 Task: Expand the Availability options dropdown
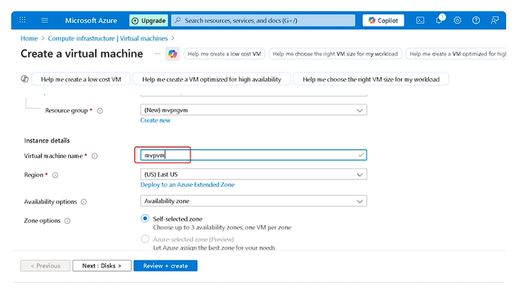[253, 201]
